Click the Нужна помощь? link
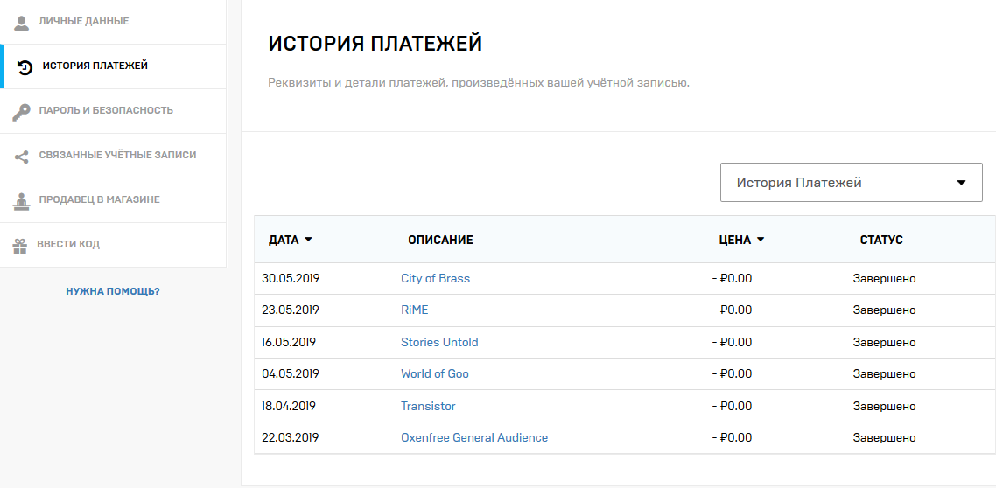 [113, 291]
